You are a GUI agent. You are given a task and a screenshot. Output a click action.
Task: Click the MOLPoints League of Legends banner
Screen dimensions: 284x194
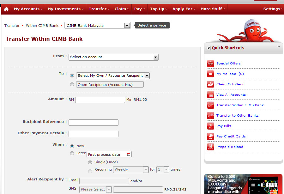(244, 184)
